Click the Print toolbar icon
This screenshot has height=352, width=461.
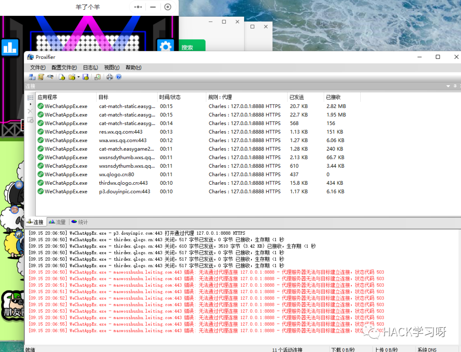pyautogui.click(x=110, y=77)
